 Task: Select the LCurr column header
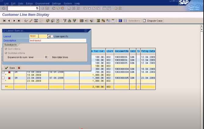(110, 51)
